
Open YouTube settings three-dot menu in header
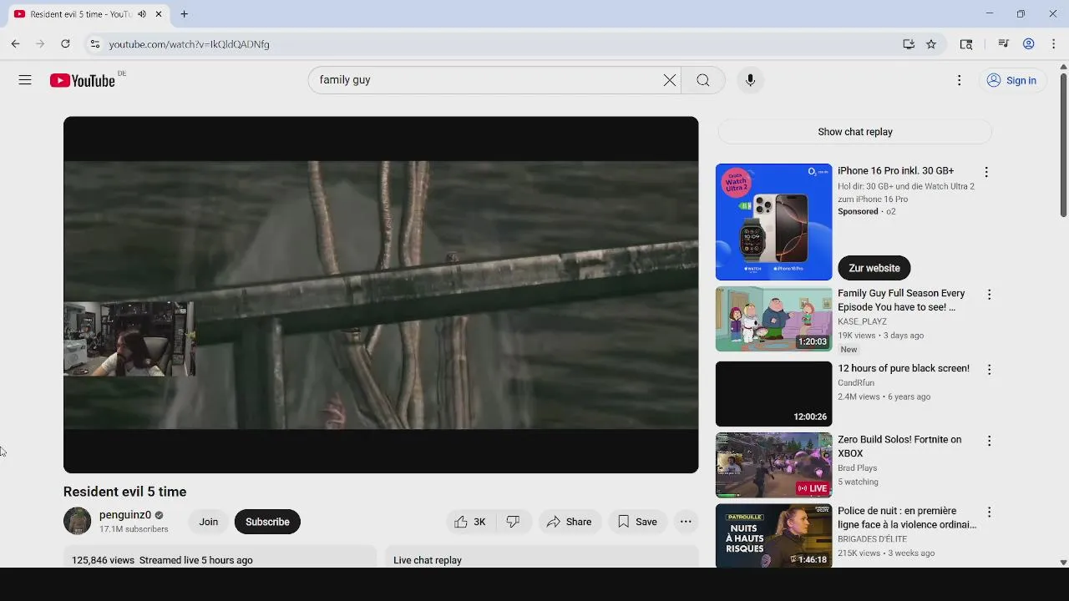pyautogui.click(x=959, y=80)
